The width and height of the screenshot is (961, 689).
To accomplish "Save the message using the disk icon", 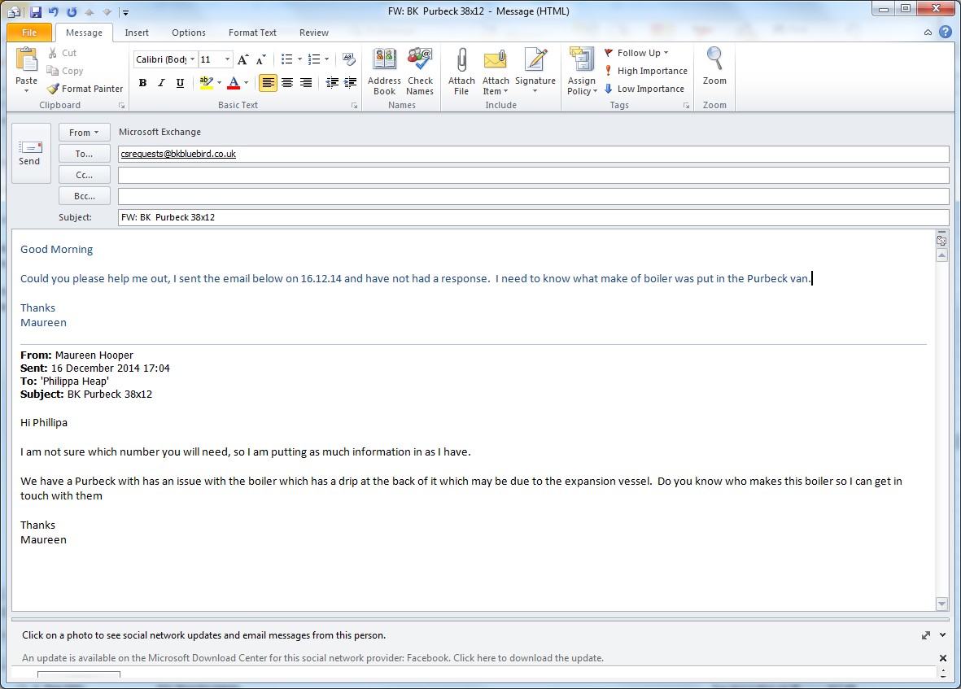I will point(36,11).
